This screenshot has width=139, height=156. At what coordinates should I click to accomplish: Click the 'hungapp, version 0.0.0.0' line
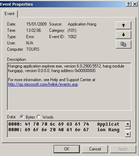[x=52, y=71]
